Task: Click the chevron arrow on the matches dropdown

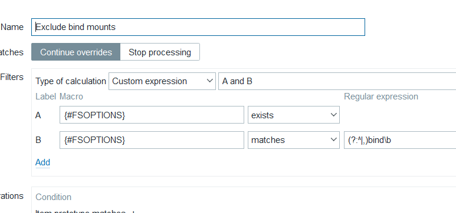Action: [333, 140]
